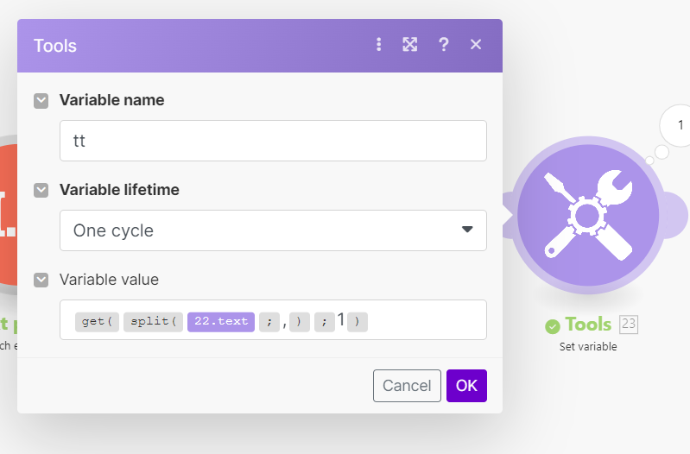This screenshot has height=454, width=690.
Task: Click the get( function token
Action: [95, 321]
